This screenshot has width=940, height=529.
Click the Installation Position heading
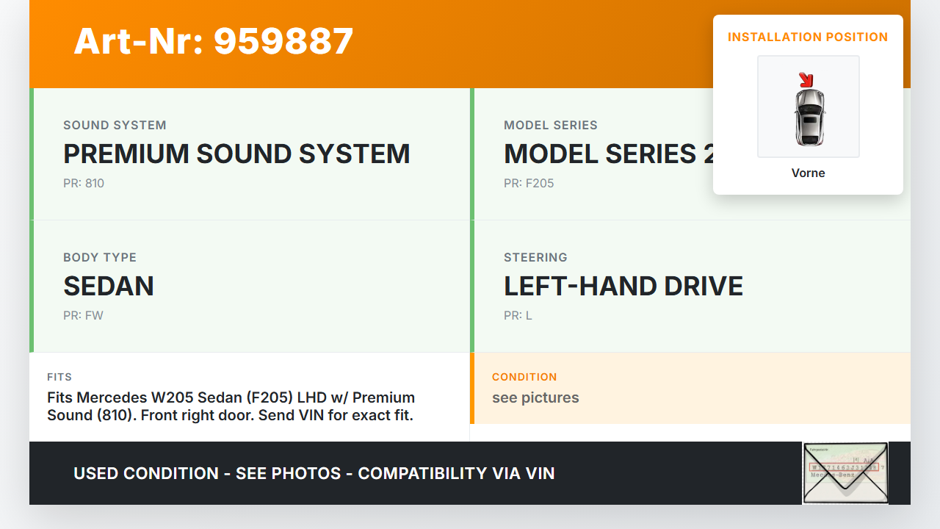click(x=808, y=37)
